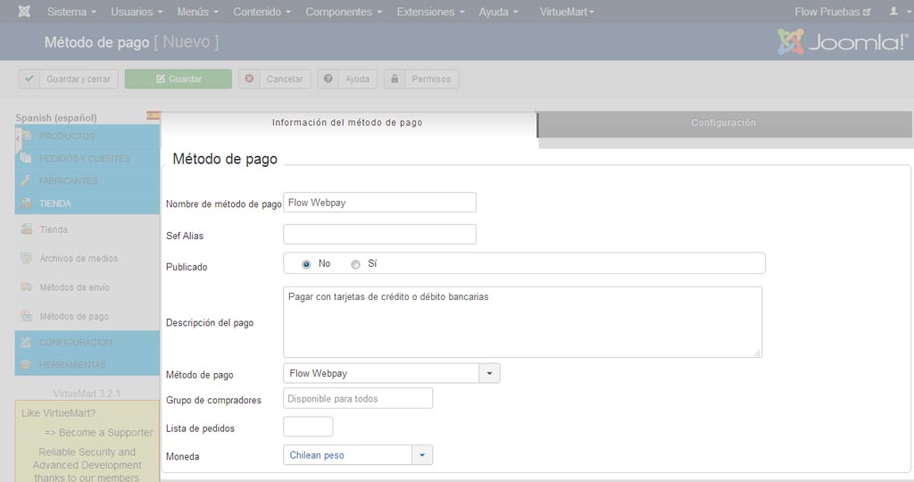The width and height of the screenshot is (914, 482).
Task: Open Métodos de envío truck icon entry
Action: (26, 287)
